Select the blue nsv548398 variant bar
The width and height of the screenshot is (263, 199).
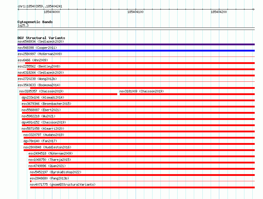[x=136, y=51]
